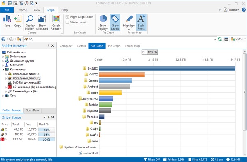Viewport: 247px width, 162px height.
Task: Open the Theme dropdown
Action: (231, 10)
